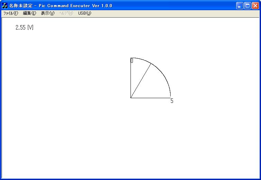Screen dimensions: 261x180
Task: Minimize the Pic Command Executer window
Action: point(240,5)
